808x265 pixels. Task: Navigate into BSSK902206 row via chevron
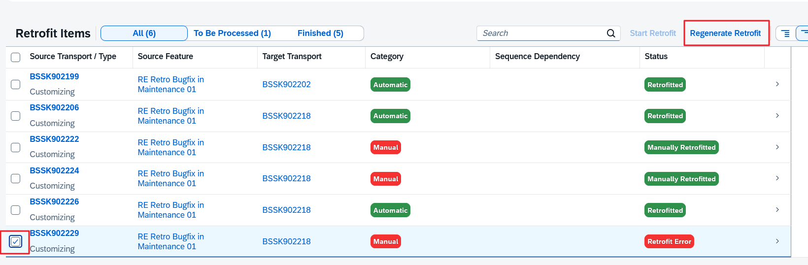[x=777, y=116]
